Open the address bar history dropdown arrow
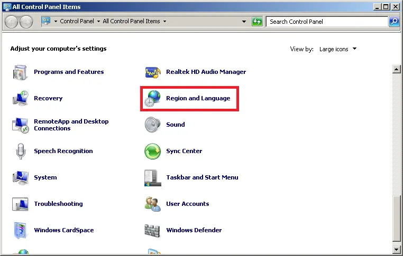The height and width of the screenshot is (256, 403). pos(244,22)
